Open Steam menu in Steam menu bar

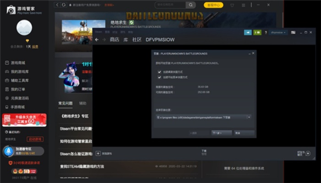(98, 32)
